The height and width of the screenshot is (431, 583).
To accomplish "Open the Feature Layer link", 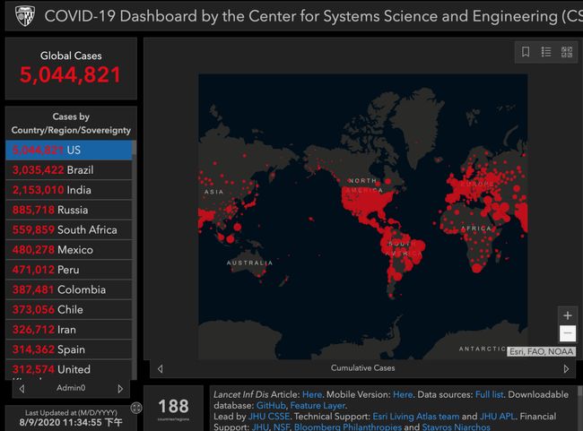I will (x=318, y=405).
